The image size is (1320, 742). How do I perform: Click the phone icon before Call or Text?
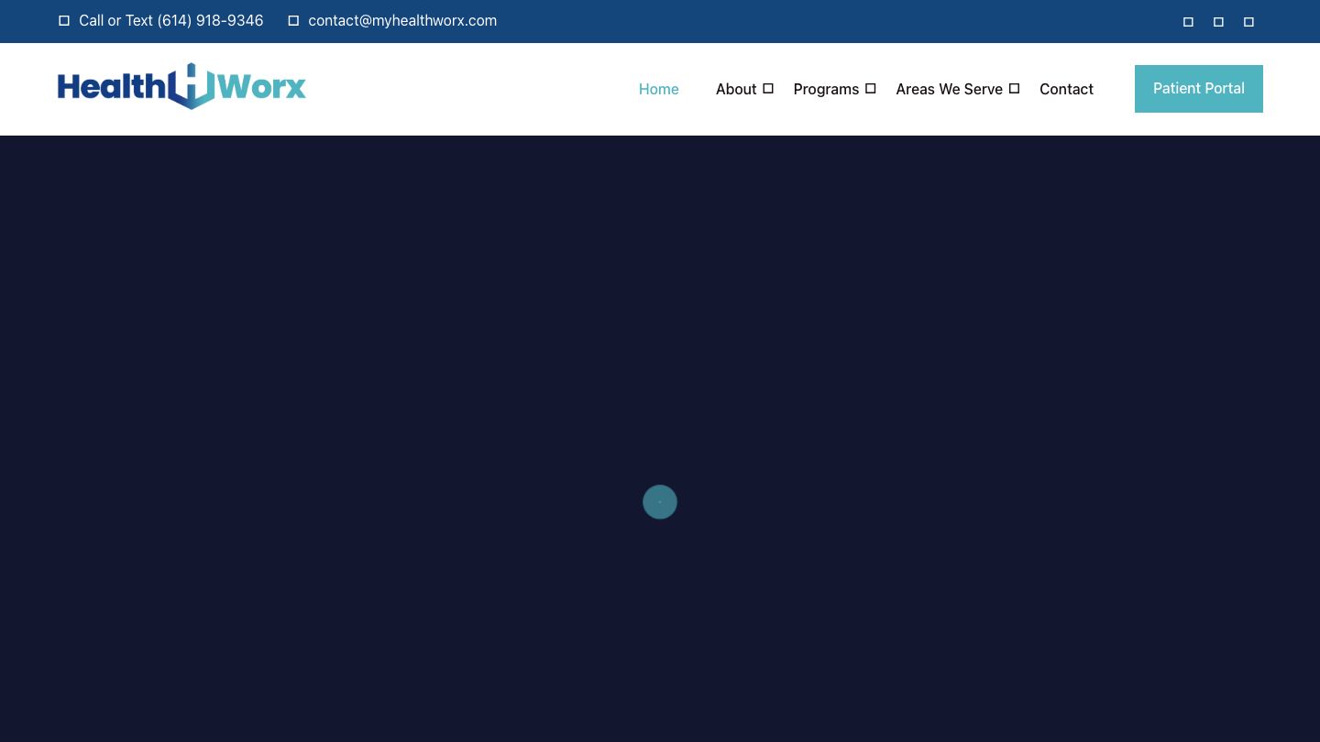64,21
